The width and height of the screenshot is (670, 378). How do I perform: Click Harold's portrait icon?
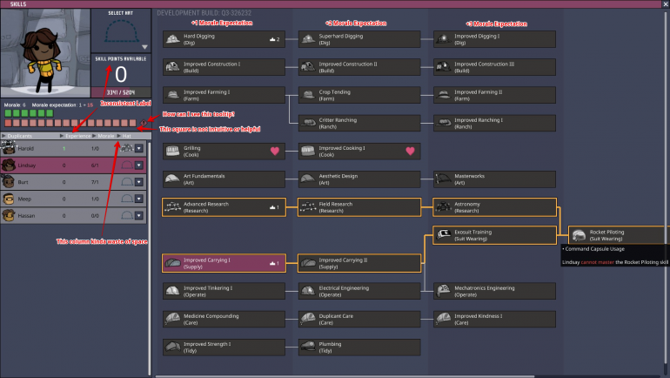[9, 148]
